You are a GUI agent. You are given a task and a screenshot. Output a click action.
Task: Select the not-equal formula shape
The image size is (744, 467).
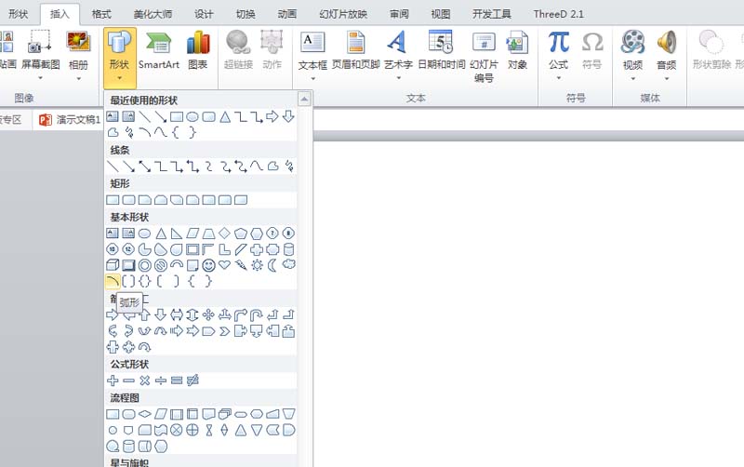point(193,380)
